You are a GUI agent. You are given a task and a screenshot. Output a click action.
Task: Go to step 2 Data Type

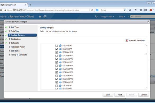14,31
